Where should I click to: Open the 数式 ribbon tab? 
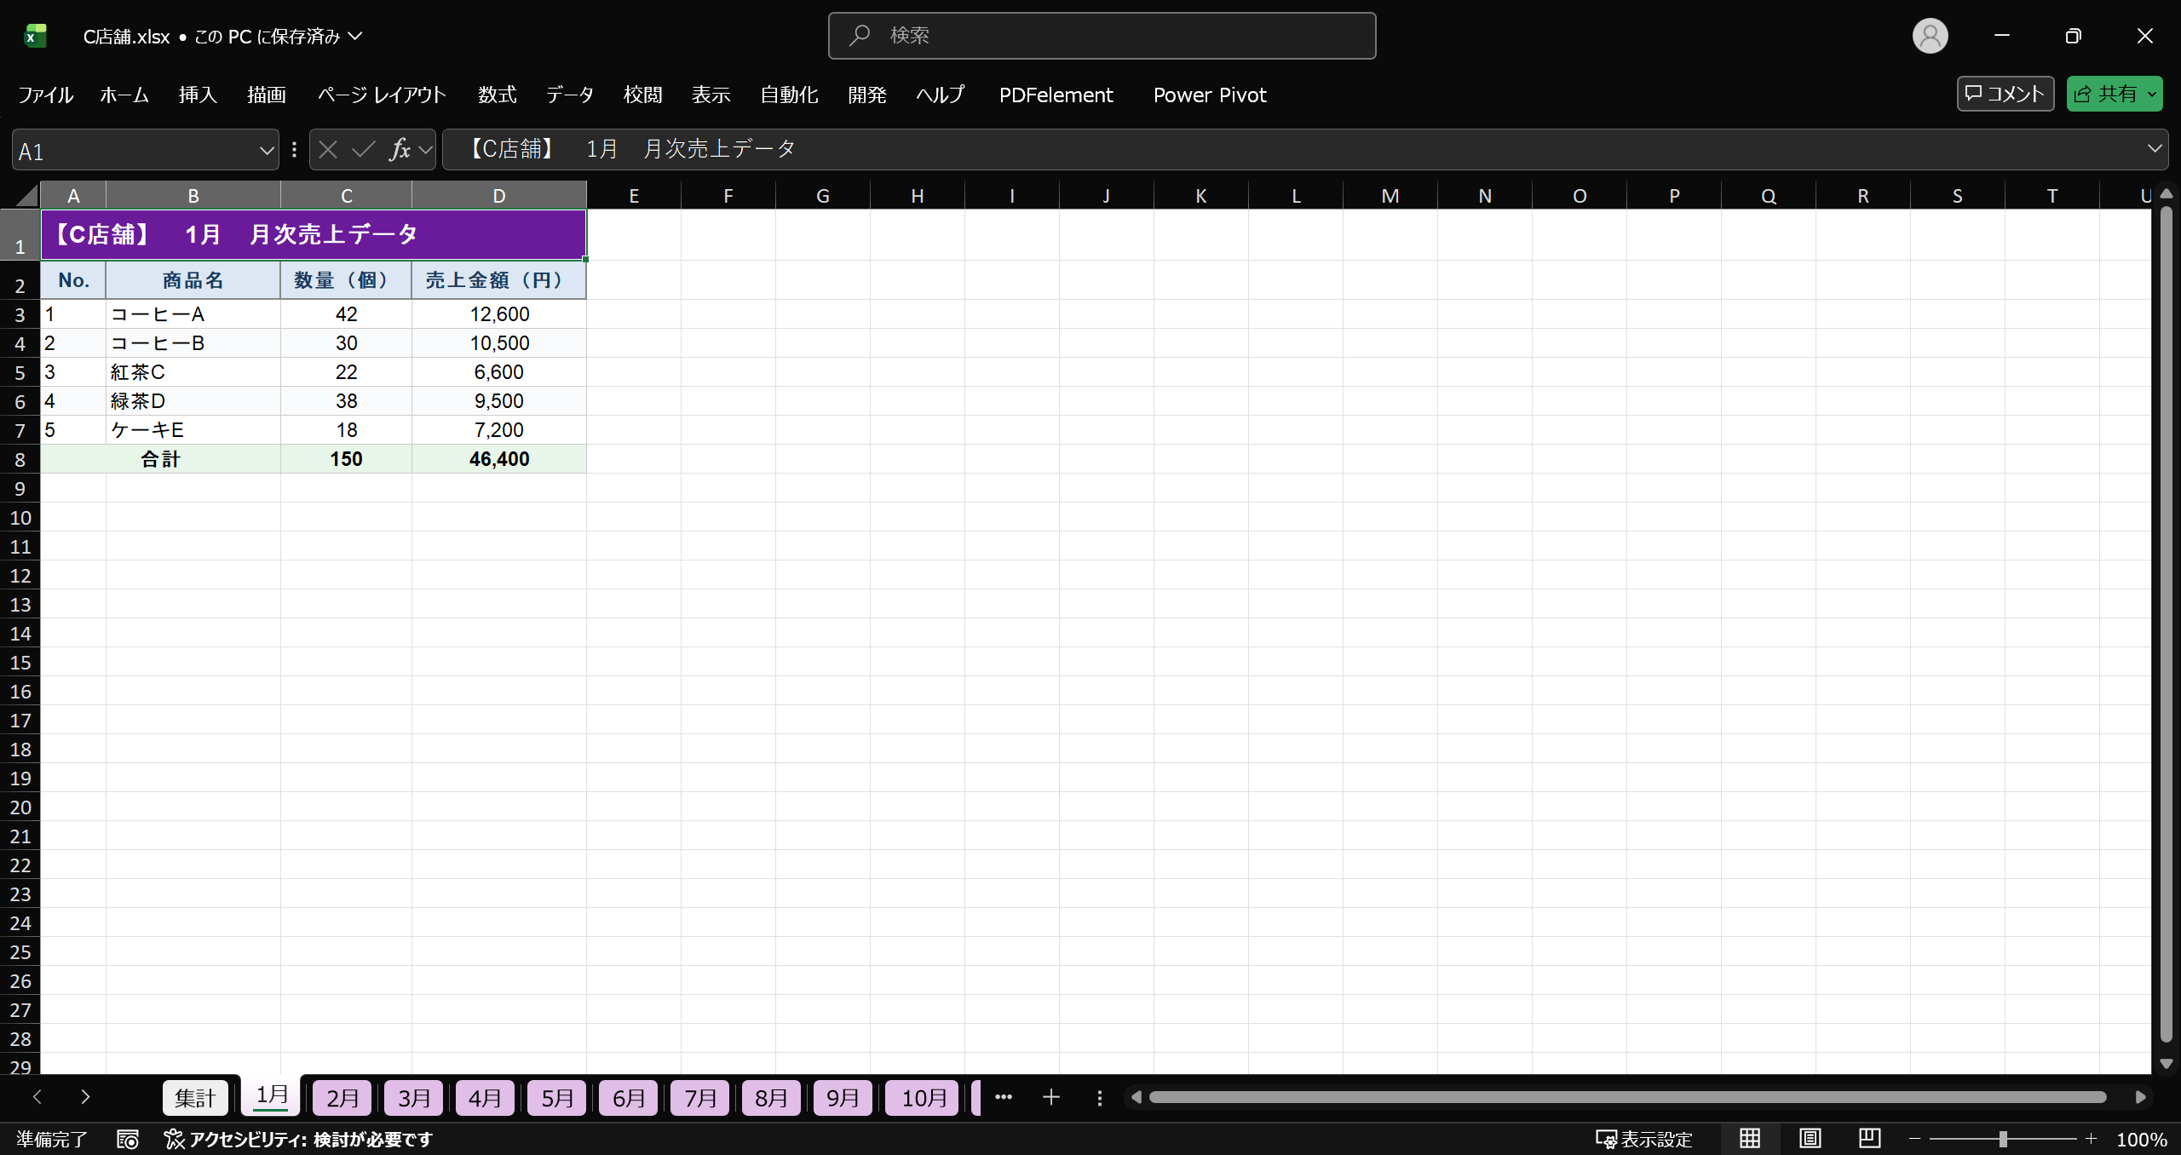497,95
